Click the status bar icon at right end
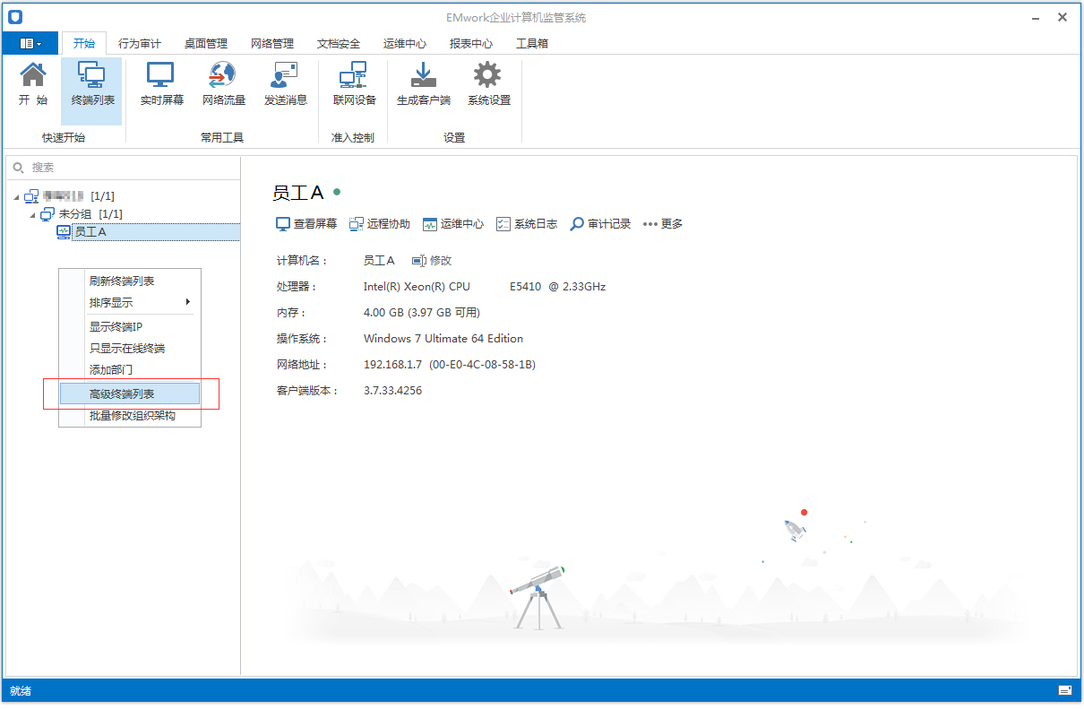 1065,690
